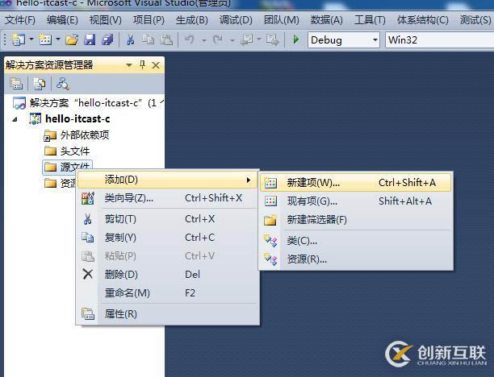Click the New Project toolbar icon

tap(18, 40)
